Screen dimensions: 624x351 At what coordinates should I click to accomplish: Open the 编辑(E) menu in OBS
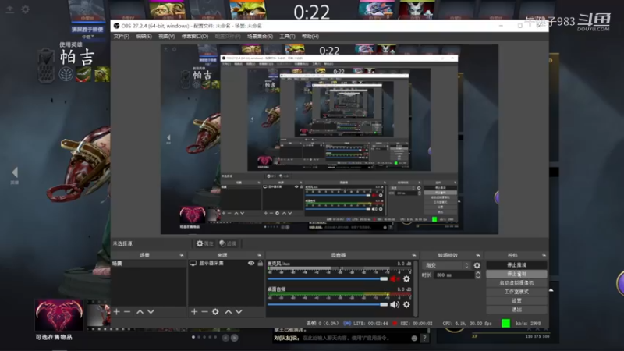[144, 36]
